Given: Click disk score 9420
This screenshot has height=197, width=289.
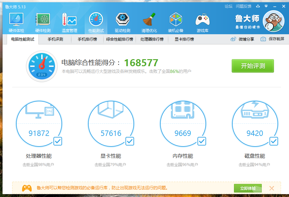Looking at the screenshot, I should [255, 133].
